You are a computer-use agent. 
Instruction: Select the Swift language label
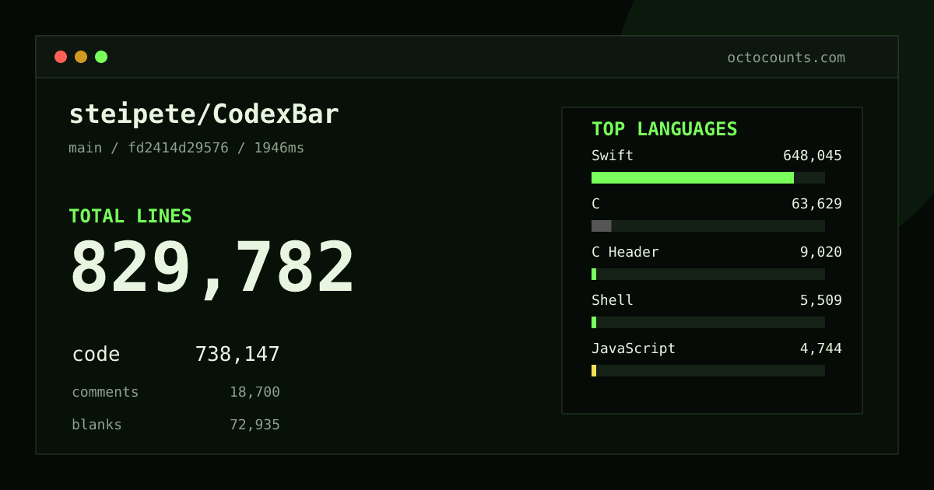(613, 156)
